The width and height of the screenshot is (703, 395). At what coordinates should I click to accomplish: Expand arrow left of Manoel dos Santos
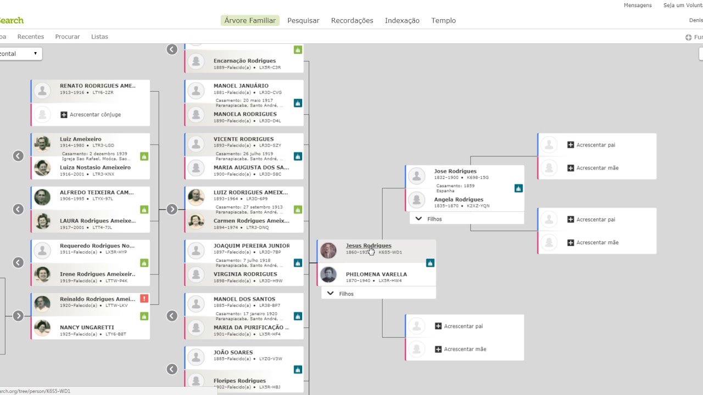click(x=172, y=315)
